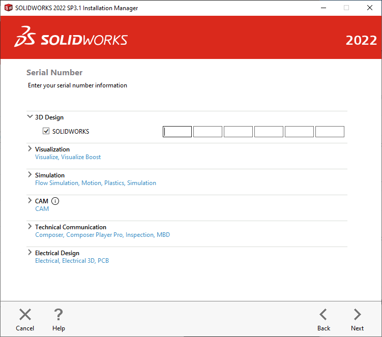Click the SOLIDWORKS logo in title bar
This screenshot has height=337, width=382.
(9, 8)
